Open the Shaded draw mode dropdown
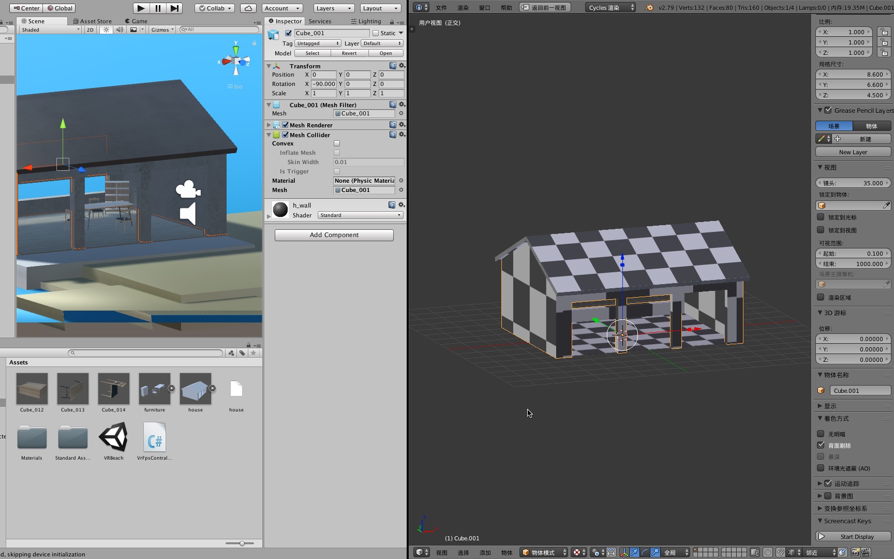The image size is (894, 559). 49,30
